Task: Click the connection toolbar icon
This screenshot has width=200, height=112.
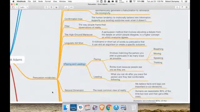Action: (66, 7)
